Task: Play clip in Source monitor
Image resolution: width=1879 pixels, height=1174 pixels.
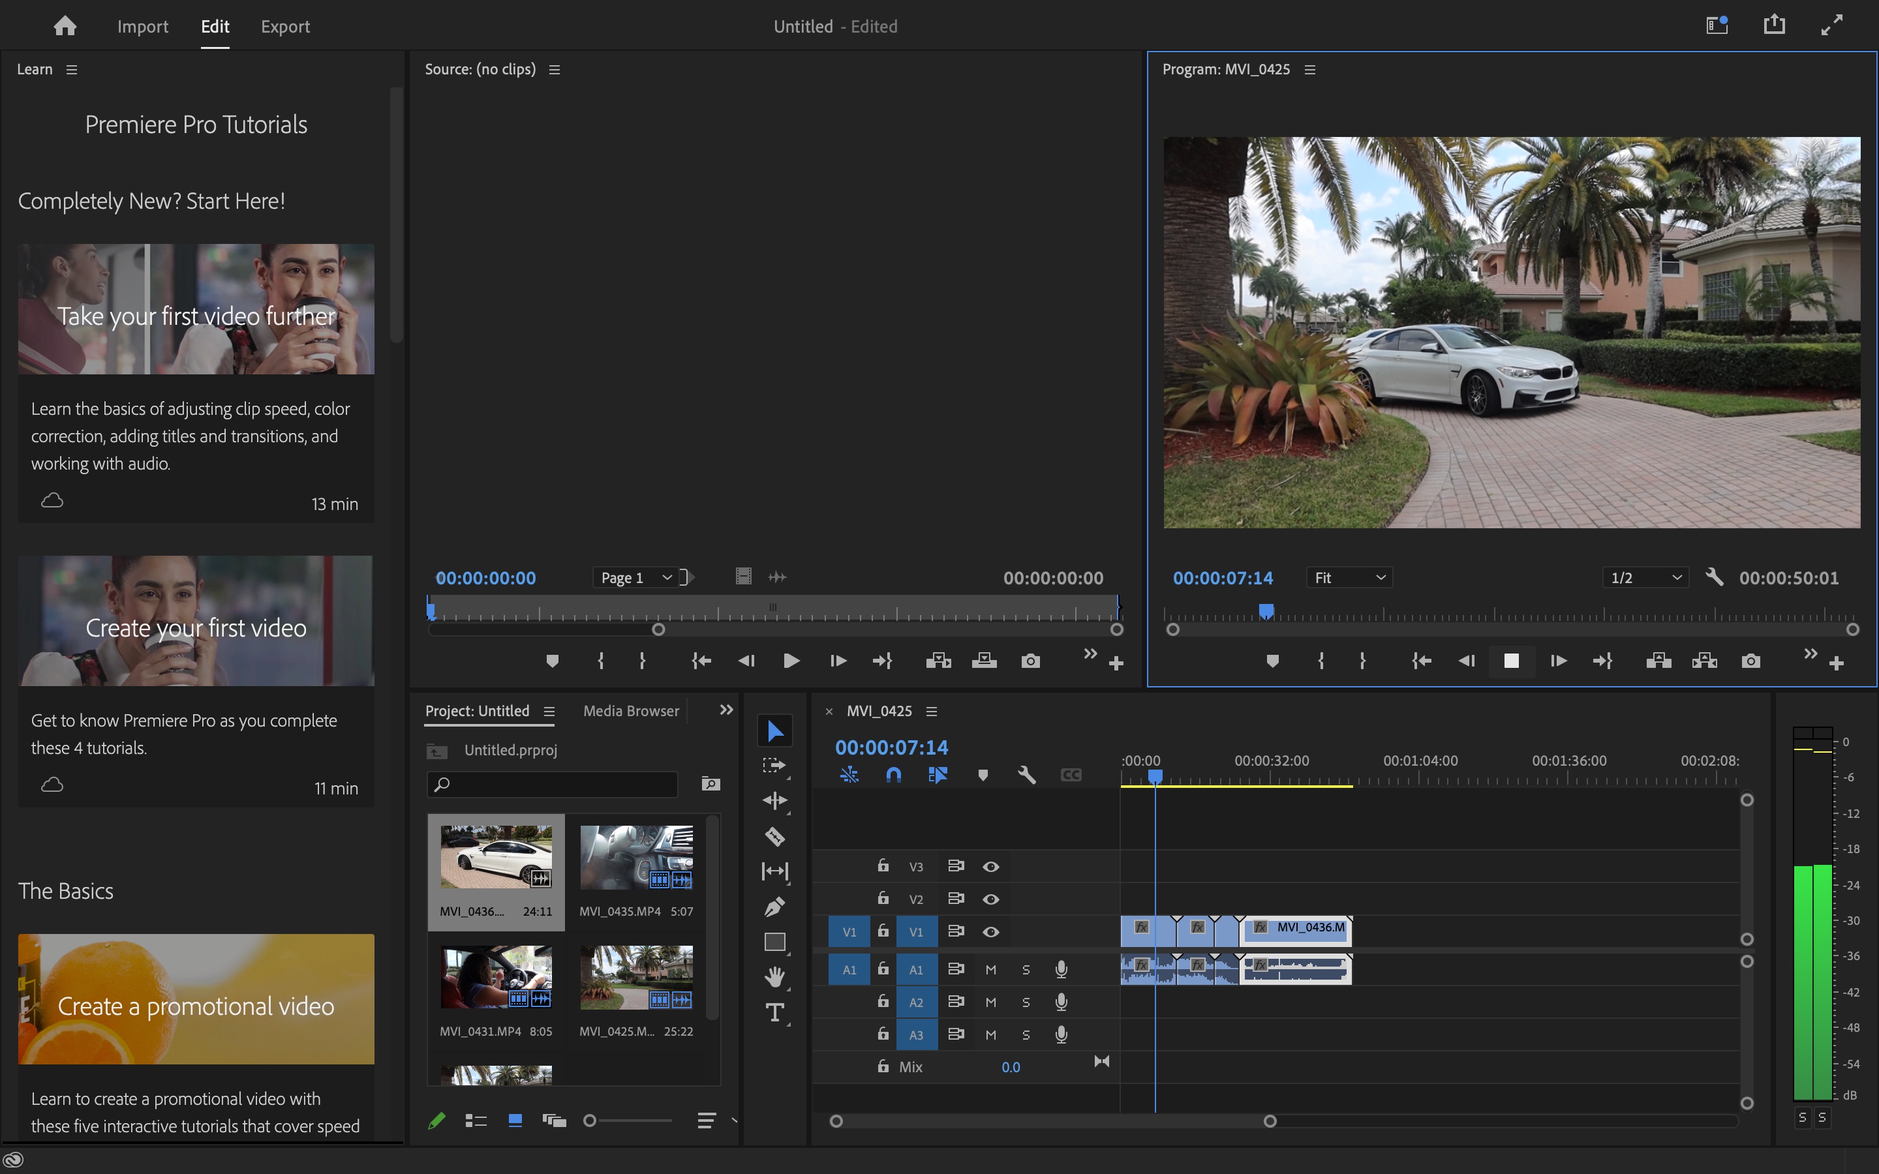Action: pos(791,661)
